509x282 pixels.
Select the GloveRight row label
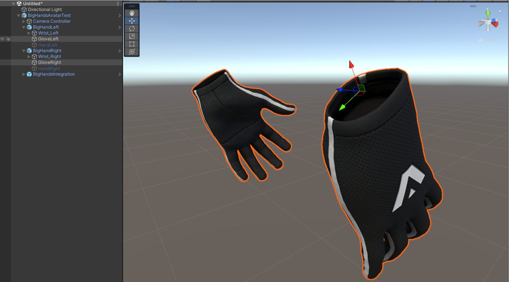(x=50, y=62)
